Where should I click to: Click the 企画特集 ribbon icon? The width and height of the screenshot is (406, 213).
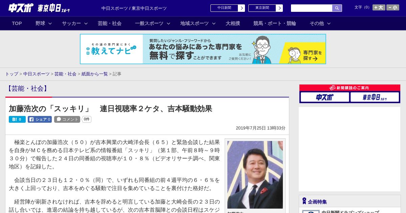[304, 201]
